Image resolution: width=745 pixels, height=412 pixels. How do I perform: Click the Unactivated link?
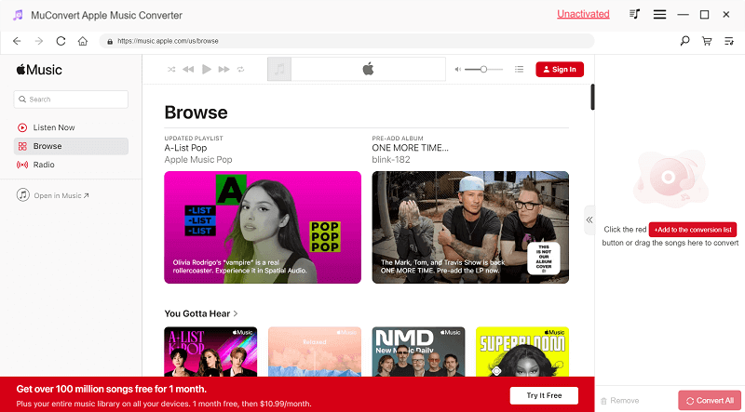click(x=583, y=14)
